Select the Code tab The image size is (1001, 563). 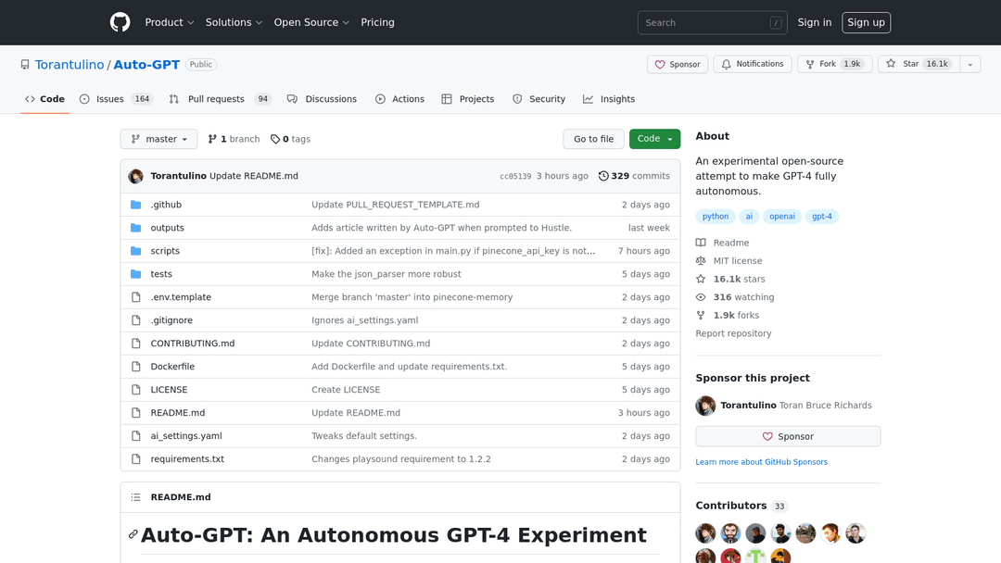point(44,99)
